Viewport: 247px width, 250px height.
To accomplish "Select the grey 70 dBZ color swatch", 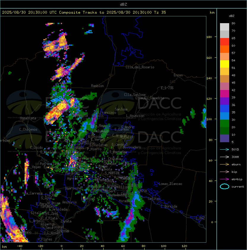I will pos(224,27).
